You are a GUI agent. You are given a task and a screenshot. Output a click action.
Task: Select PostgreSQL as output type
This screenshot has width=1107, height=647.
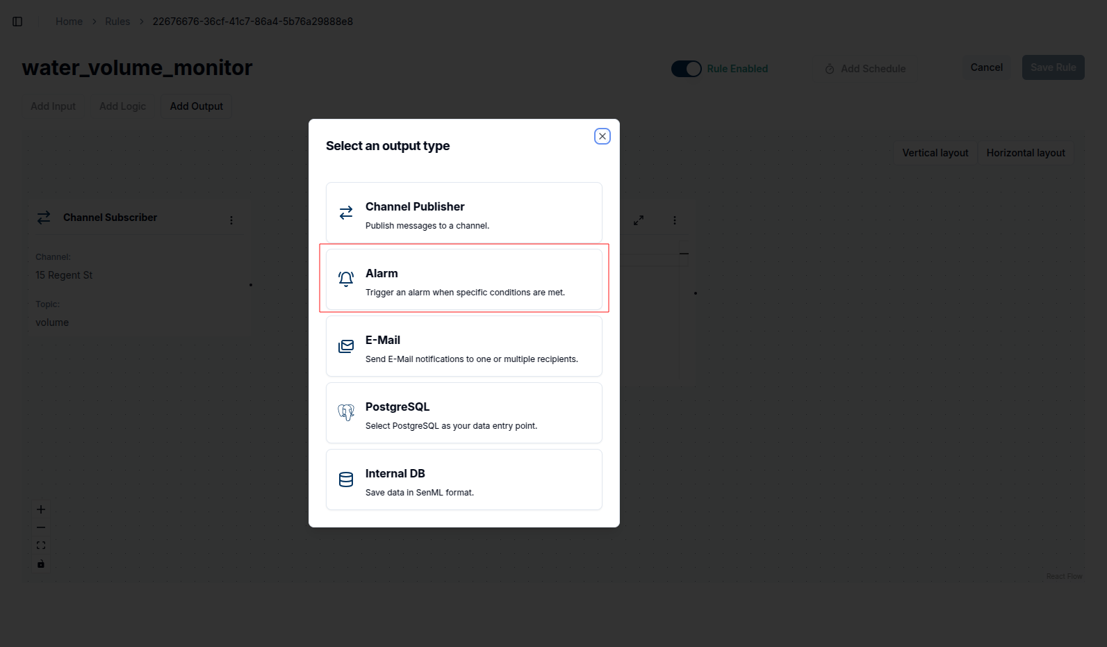pos(464,413)
